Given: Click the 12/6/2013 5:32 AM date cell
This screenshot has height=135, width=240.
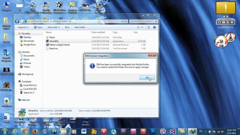Looking at the screenshot, I should (x=100, y=37).
